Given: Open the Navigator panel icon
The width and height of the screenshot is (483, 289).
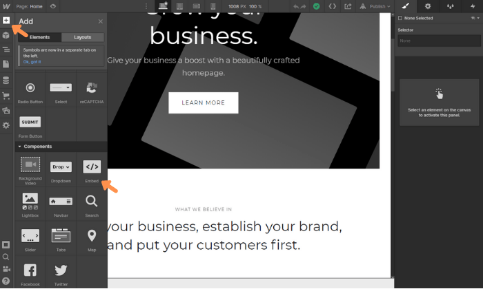Looking at the screenshot, I should pyautogui.click(x=6, y=49).
